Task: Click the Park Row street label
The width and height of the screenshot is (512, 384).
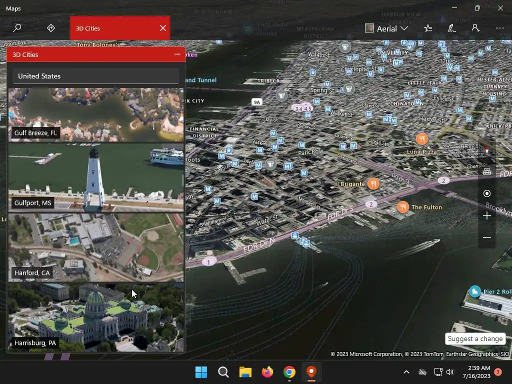Action: [310, 152]
